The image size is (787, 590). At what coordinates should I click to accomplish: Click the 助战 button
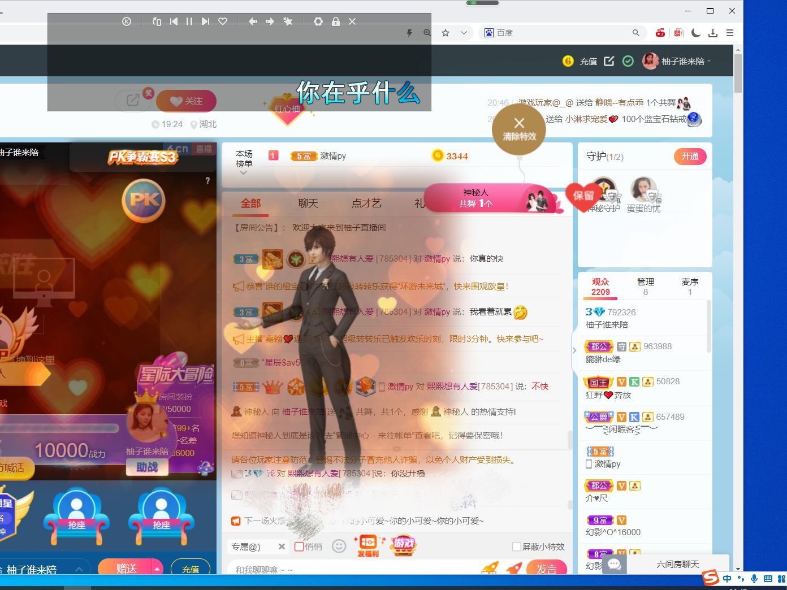[147, 467]
